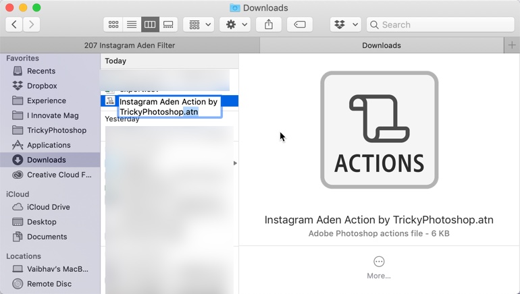The image size is (520, 294).
Task: Click the Documents sidebar icon
Action: coord(18,237)
